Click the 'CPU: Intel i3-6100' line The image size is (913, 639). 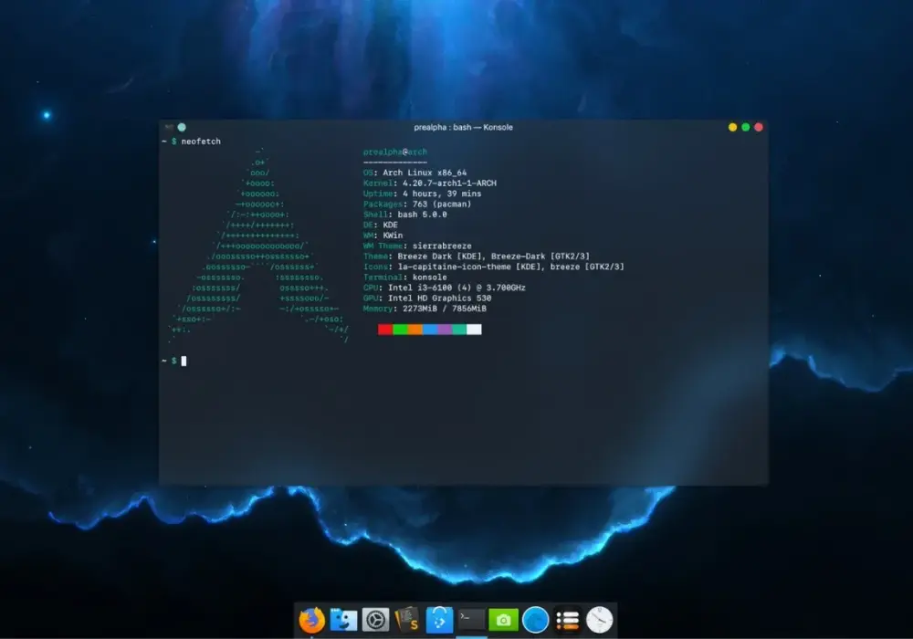(445, 288)
